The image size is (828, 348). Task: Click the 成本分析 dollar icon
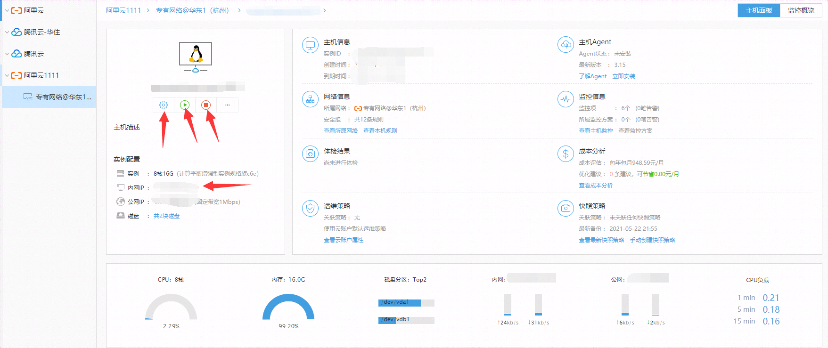(x=566, y=154)
